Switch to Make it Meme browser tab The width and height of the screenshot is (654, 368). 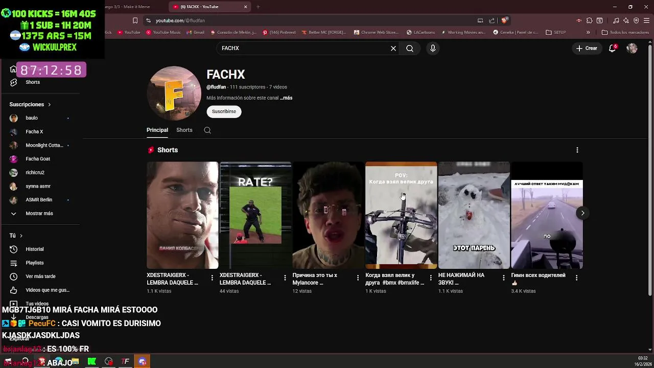[128, 7]
